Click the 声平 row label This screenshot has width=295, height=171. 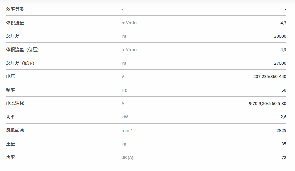point(10,157)
